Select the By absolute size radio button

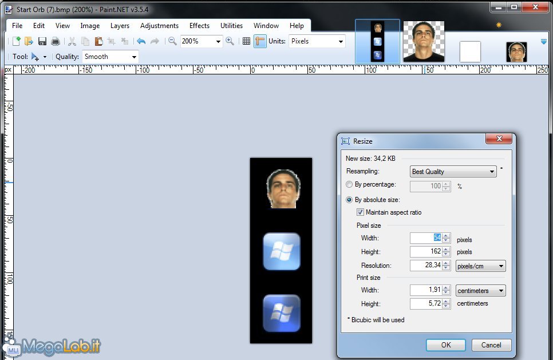point(349,200)
